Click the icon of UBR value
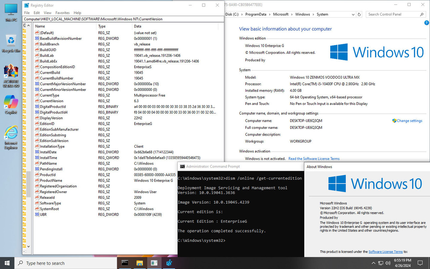This screenshot has height=269, width=430. 37,215
